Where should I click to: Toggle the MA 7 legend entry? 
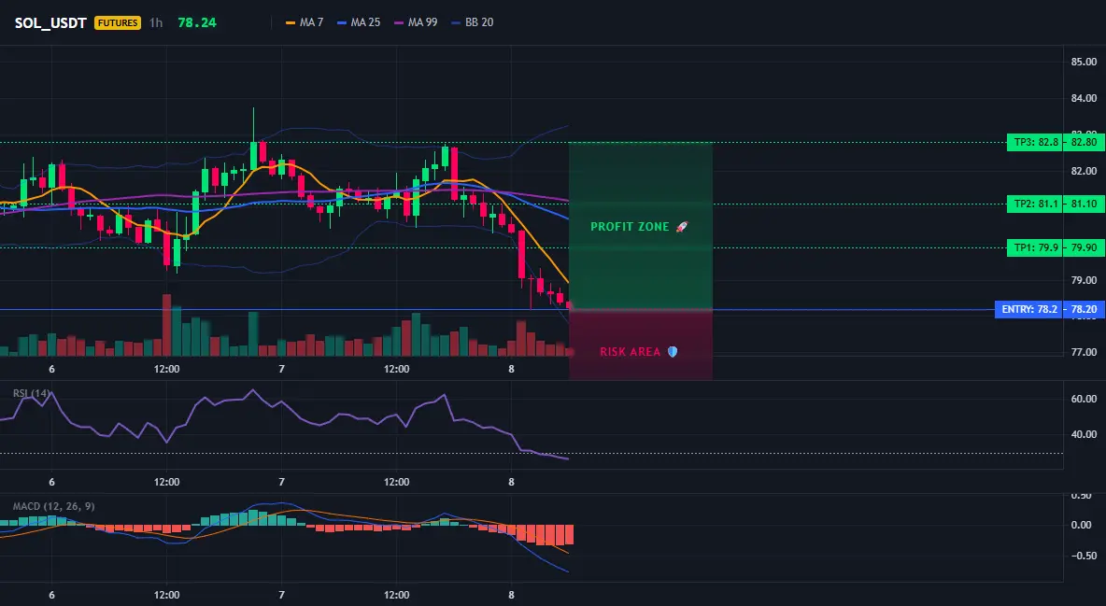(304, 22)
